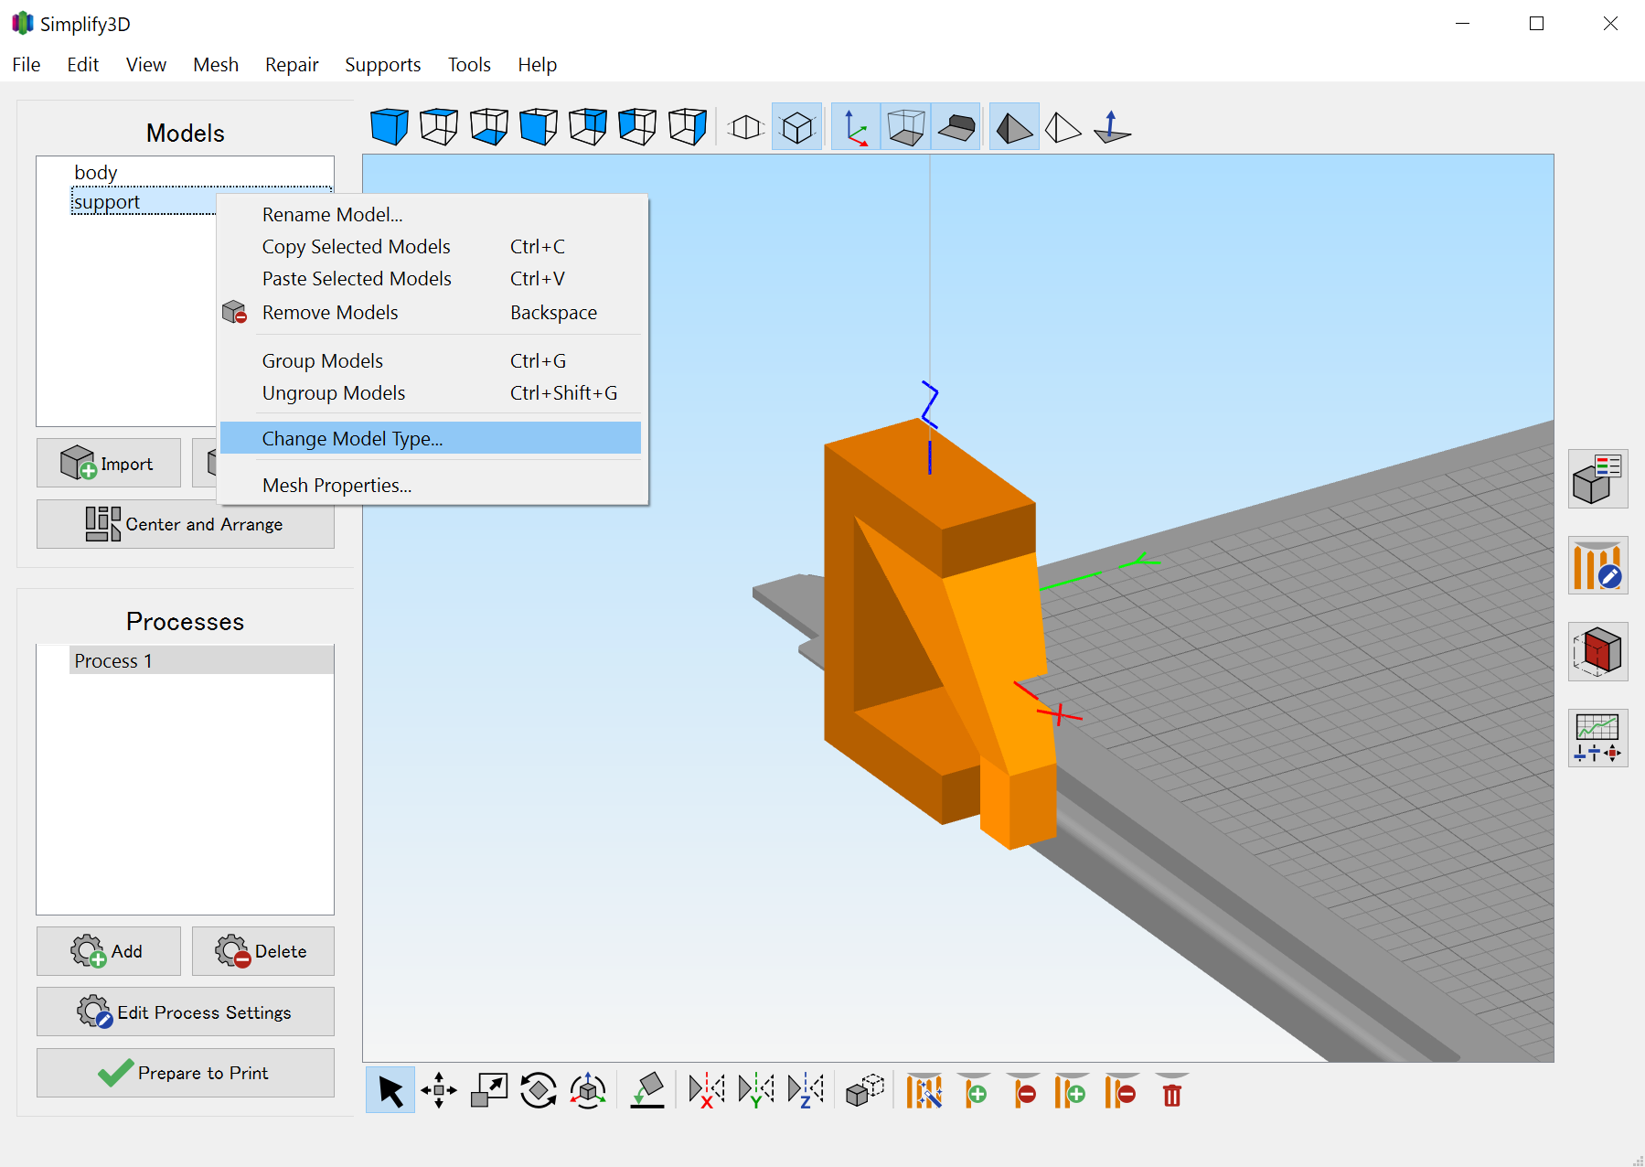The image size is (1645, 1167).
Task: Click the Prepare to Print button
Action: click(x=186, y=1073)
